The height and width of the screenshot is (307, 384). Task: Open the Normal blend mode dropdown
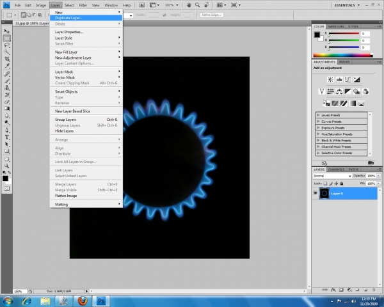332,176
